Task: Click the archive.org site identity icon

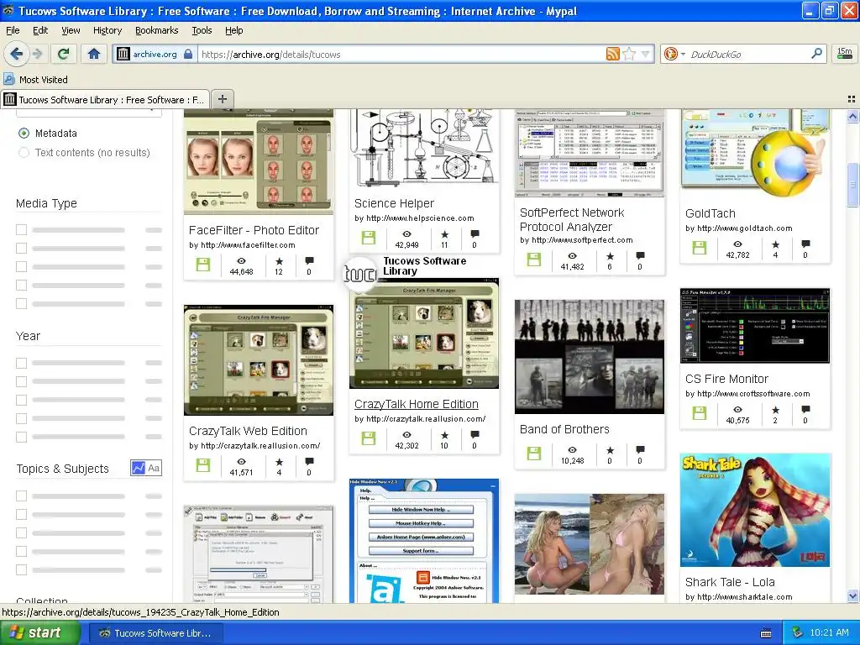Action: pyautogui.click(x=123, y=54)
